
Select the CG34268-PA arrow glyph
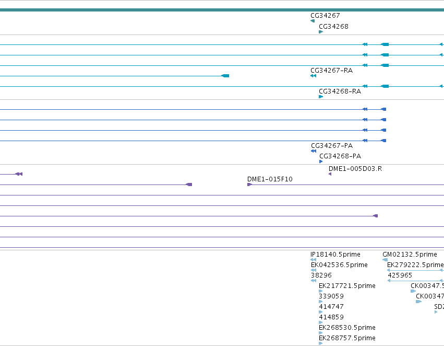coord(321,162)
